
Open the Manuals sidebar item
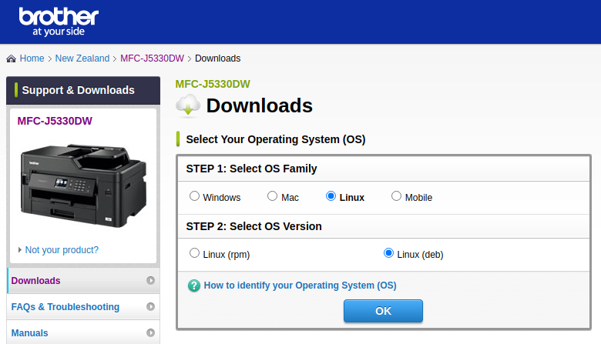83,332
